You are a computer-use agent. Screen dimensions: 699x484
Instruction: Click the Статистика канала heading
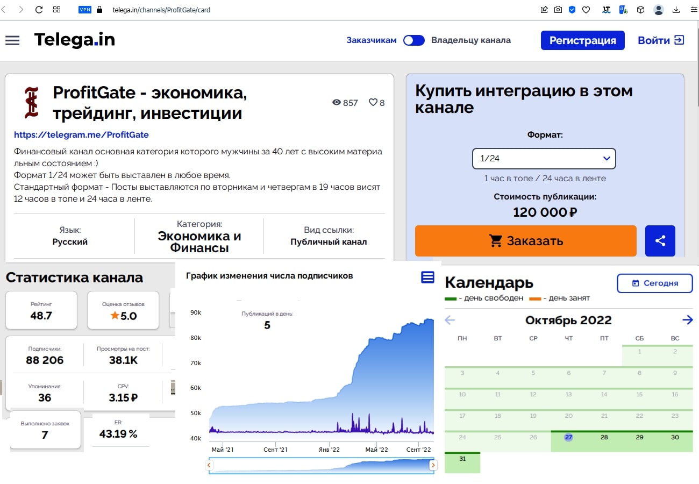[x=74, y=277]
